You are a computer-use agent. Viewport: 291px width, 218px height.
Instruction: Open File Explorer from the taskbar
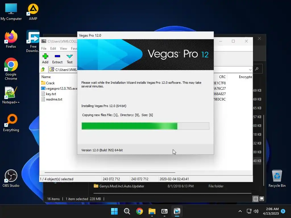[152, 211]
